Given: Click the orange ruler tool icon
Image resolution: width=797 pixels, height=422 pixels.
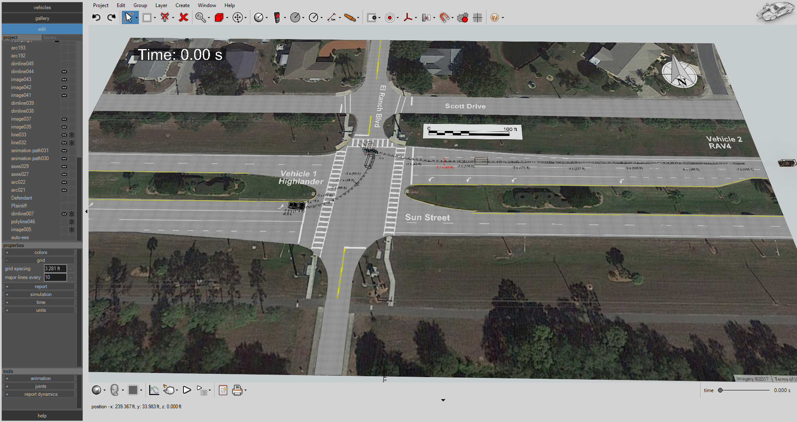Looking at the screenshot, I should [350, 17].
